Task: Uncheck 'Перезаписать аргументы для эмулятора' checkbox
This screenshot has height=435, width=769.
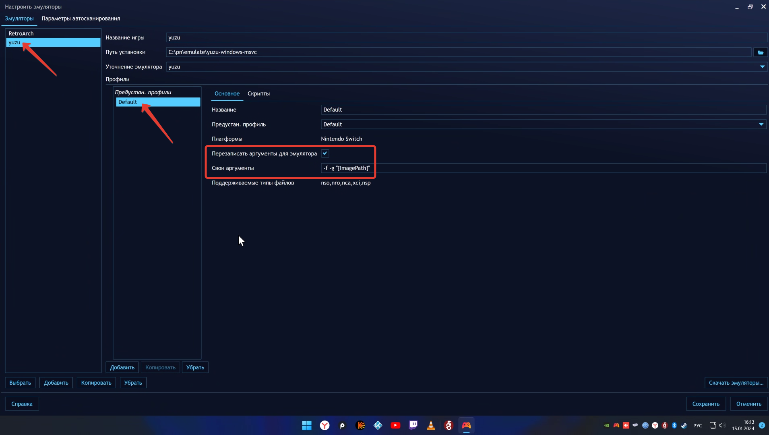Action: 325,153
